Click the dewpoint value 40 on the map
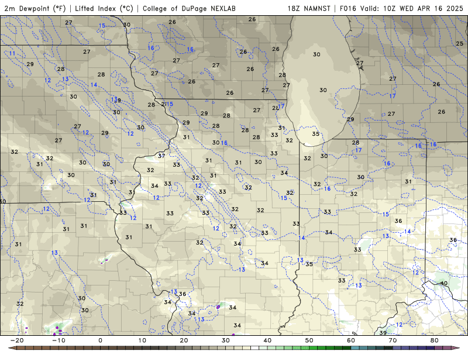 [444, 283]
